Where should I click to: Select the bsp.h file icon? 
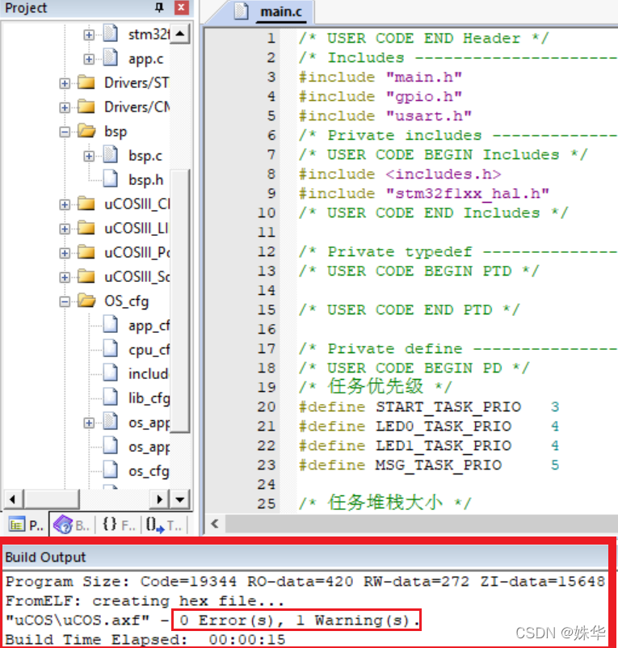point(111,179)
